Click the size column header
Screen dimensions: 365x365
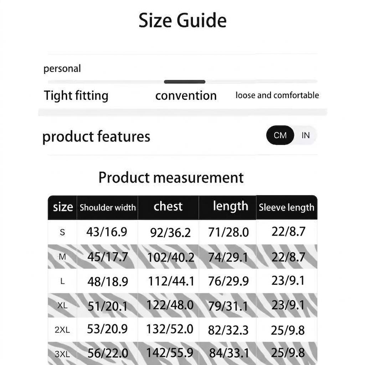click(x=63, y=207)
